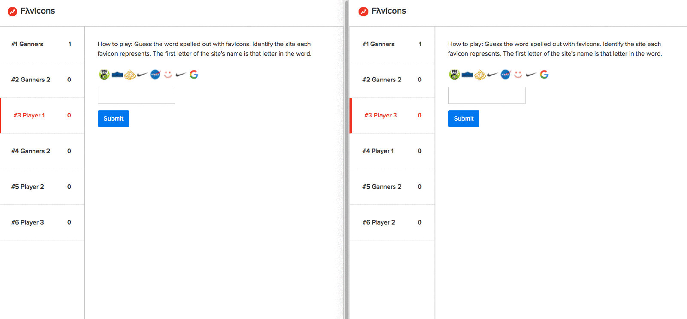This screenshot has width=687, height=319.
Task: Click the red smiley face favicon in left window
Action: click(x=168, y=74)
